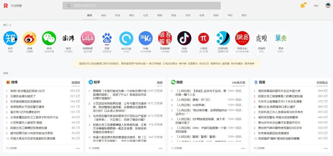Switch to the 科技 tab

coord(118,15)
